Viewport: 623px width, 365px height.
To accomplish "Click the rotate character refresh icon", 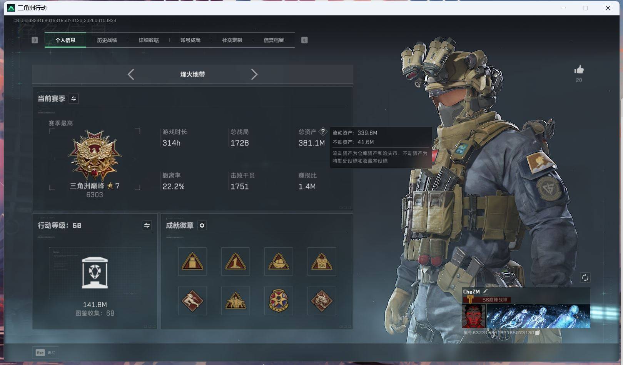I will click(x=585, y=278).
